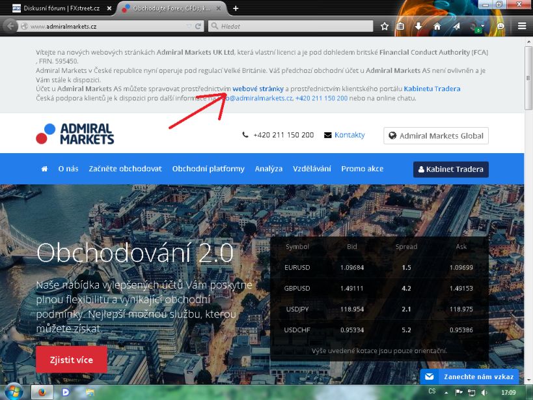Screen dimensions: 533x400
Task: Click the USDJPY spread value 2.1
Action: (406, 309)
